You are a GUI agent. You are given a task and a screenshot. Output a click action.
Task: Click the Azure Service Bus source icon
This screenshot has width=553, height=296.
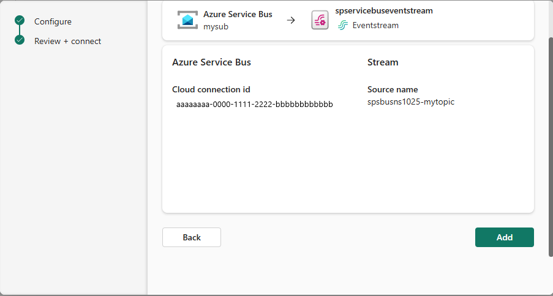pyautogui.click(x=187, y=20)
